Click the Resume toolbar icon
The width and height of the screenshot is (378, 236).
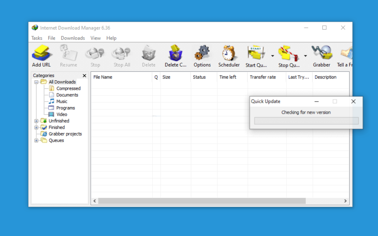[69, 53]
